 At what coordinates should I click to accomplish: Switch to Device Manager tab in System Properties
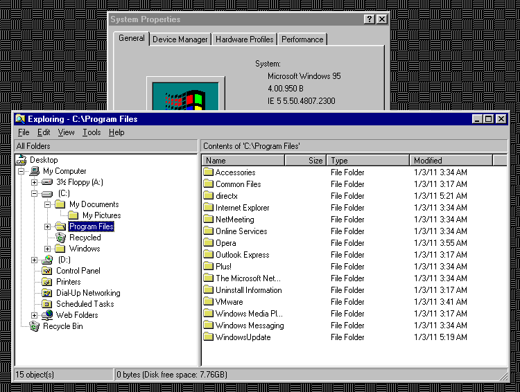(180, 39)
